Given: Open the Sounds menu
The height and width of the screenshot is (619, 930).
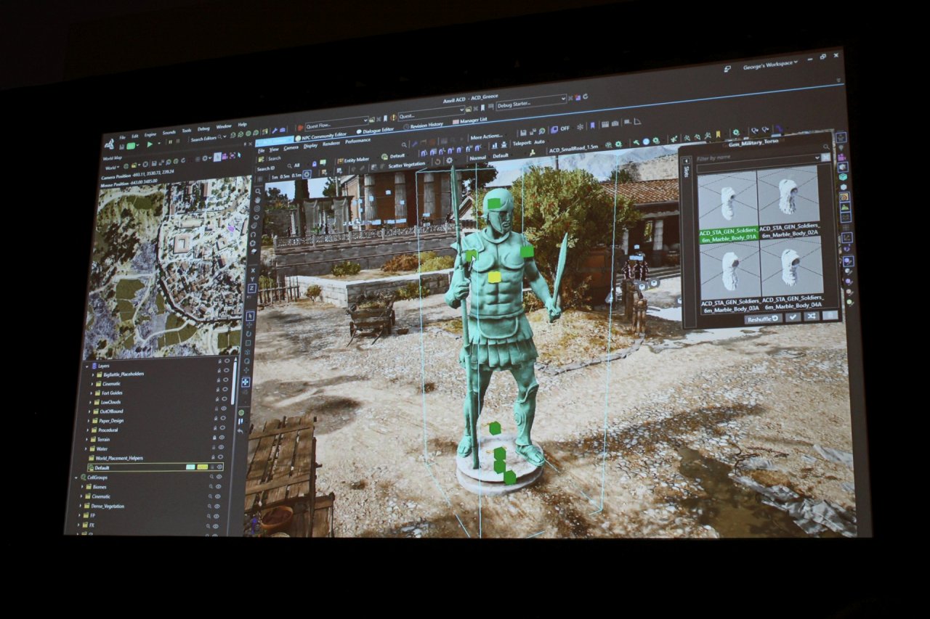Looking at the screenshot, I should tap(169, 133).
